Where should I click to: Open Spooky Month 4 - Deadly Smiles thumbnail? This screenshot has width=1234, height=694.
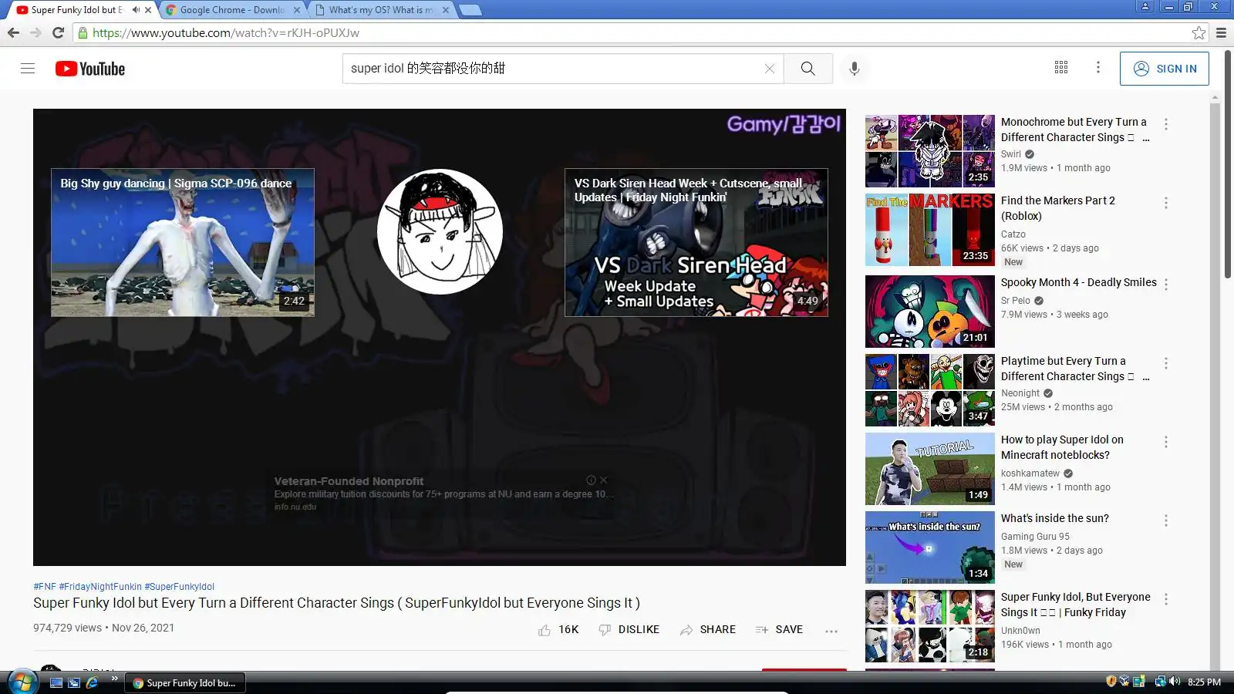929,312
